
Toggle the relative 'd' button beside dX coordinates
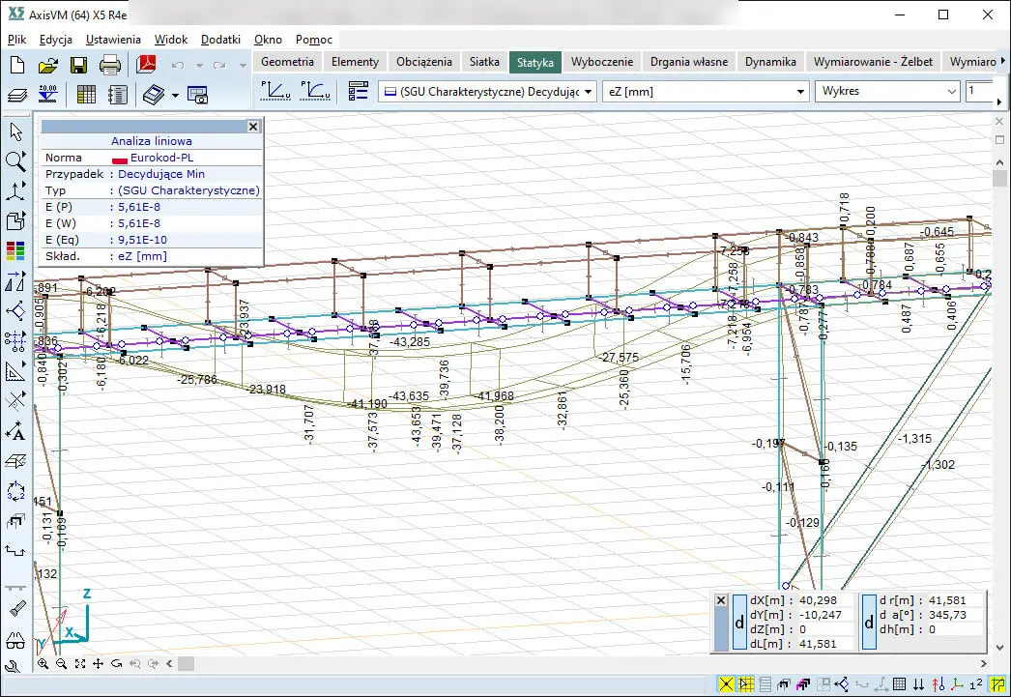point(739,624)
